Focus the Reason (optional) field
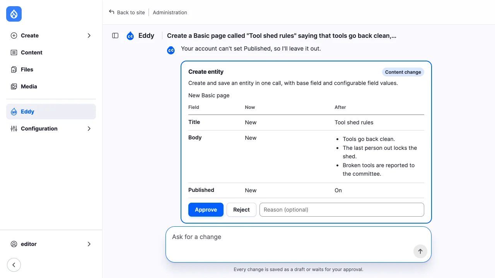The height and width of the screenshot is (278, 495). coord(342,210)
